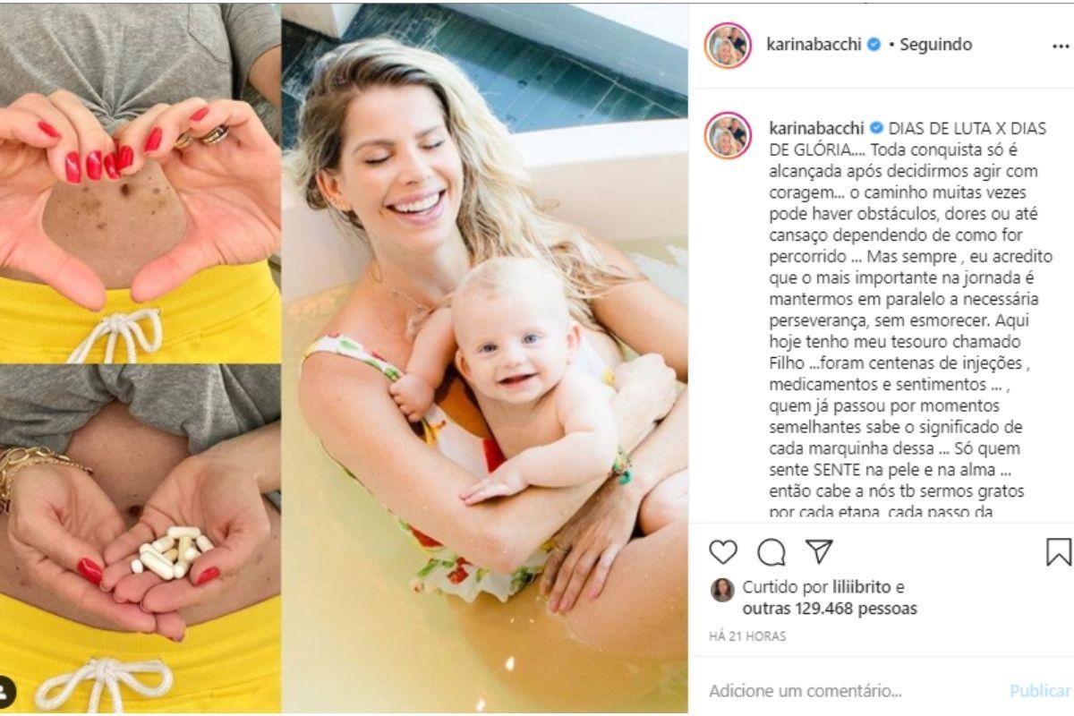Screen dimensions: 1074x716
Task: Open the header profile avatar of karinabacchi
Action: pyautogui.click(x=728, y=46)
